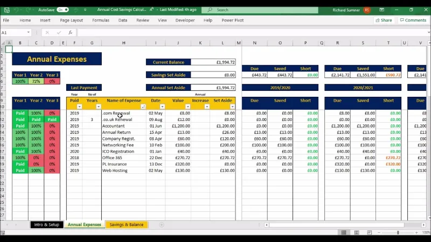Click the Save icon in title bar
Viewport: 431px width, 242px height.
pyautogui.click(x=7, y=10)
